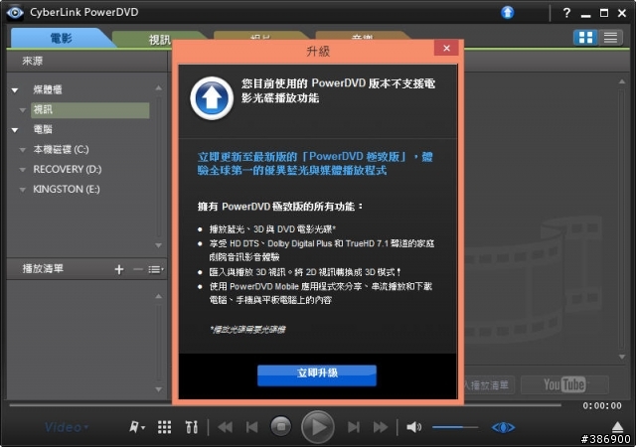Skip to previous chapter
Image resolution: width=636 pixels, height=447 pixels.
coord(251,427)
